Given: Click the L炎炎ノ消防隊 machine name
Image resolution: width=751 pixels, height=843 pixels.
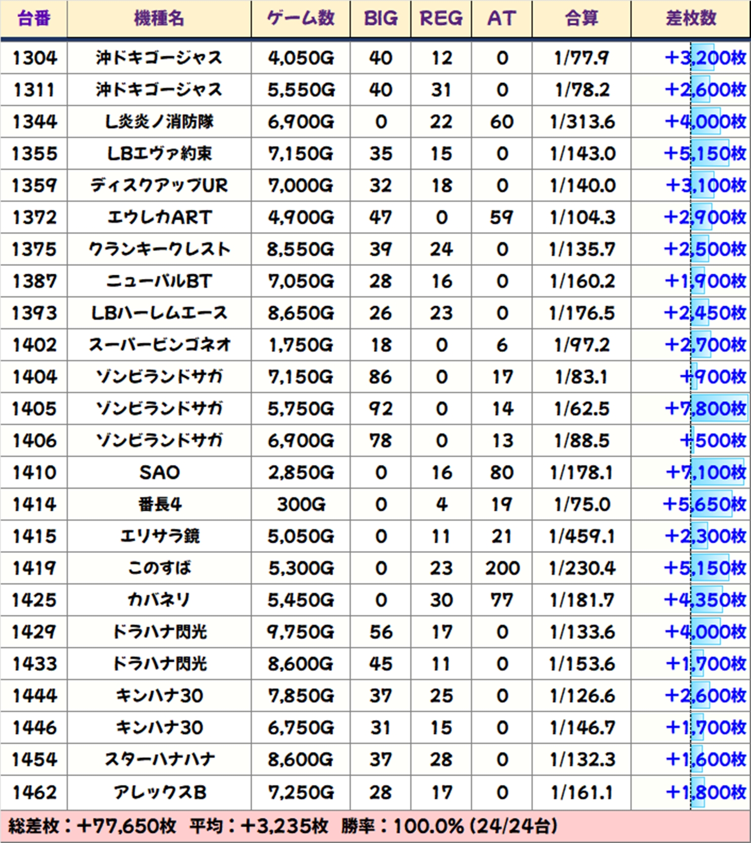Looking at the screenshot, I should click(x=159, y=122).
